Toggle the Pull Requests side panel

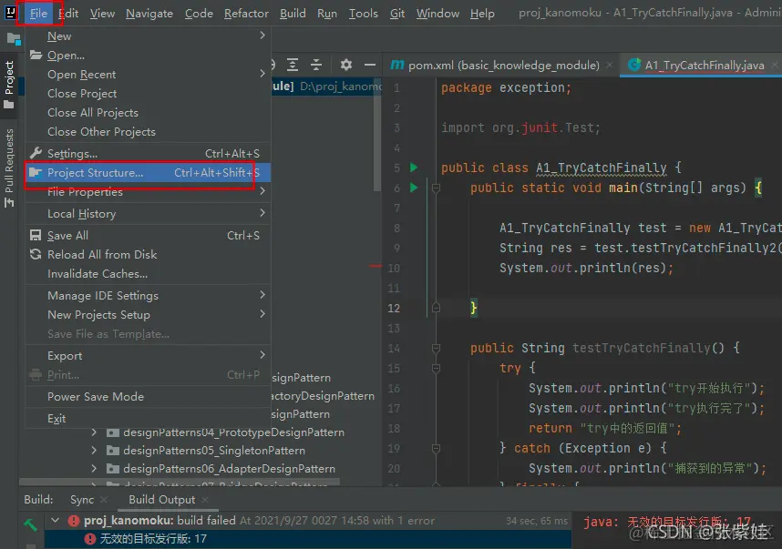[9, 167]
